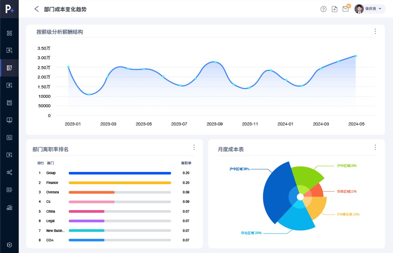Open the 部门离职率排名 panel options menu
Viewport: 393px width, 253px height.
pyautogui.click(x=194, y=147)
